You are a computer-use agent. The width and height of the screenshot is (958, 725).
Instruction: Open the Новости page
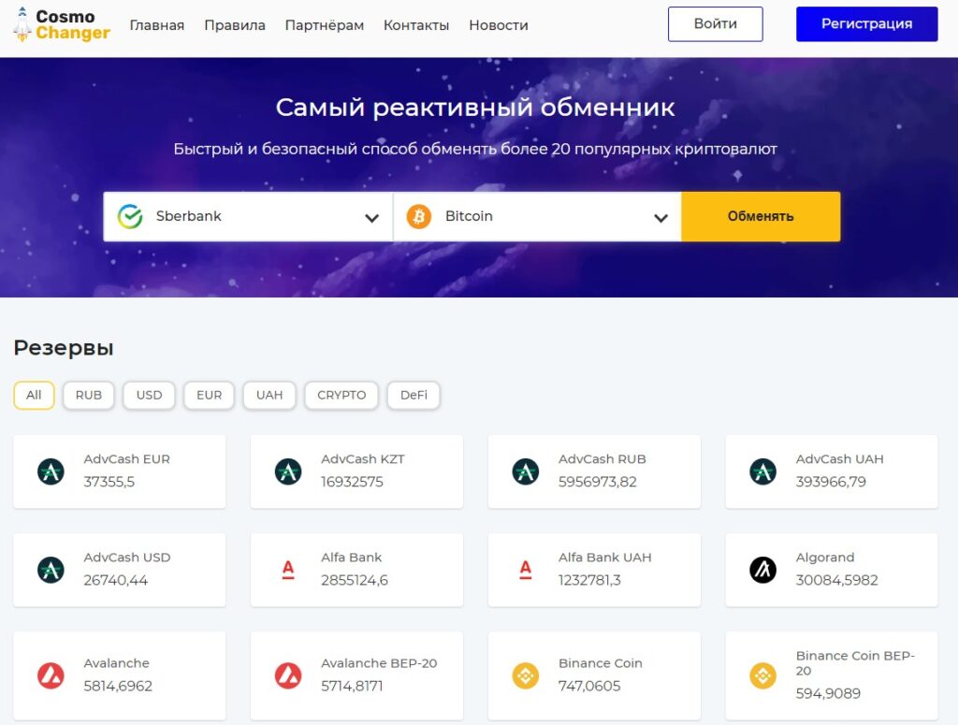pyautogui.click(x=499, y=25)
